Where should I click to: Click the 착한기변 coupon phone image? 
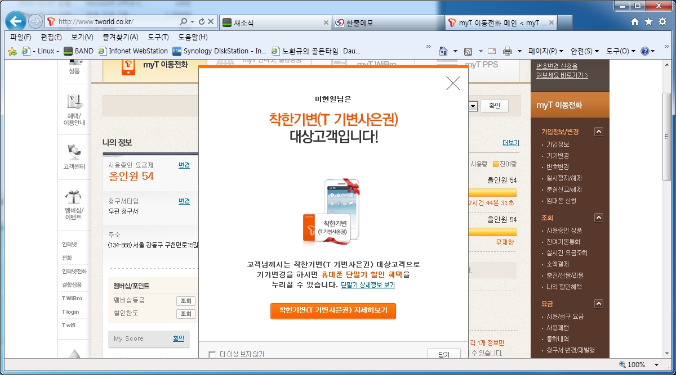click(x=332, y=211)
